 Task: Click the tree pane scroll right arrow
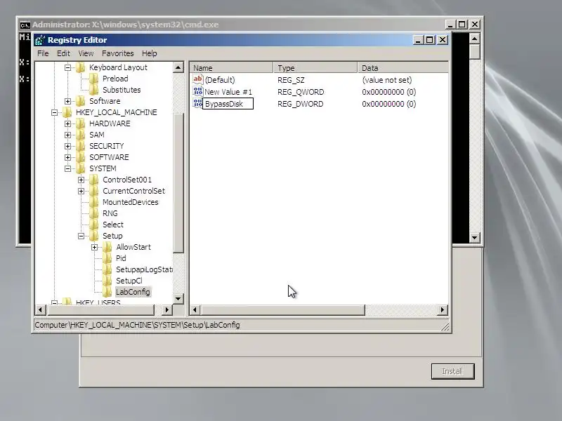point(166,309)
